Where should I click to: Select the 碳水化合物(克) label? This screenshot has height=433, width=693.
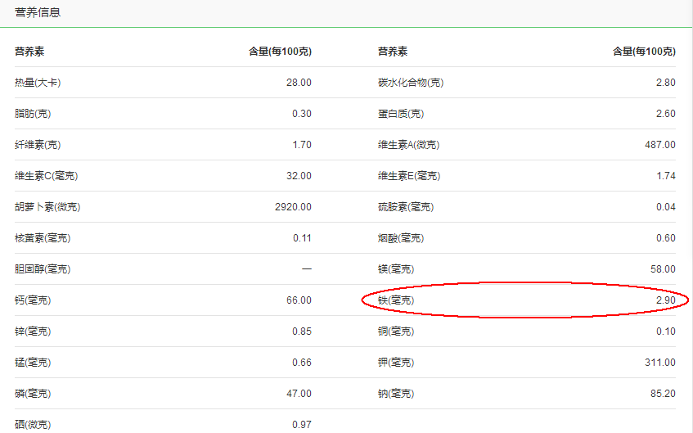click(x=411, y=83)
